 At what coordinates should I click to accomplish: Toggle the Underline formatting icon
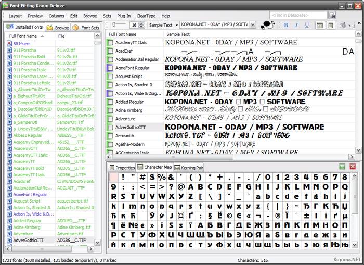(x=307, y=25)
